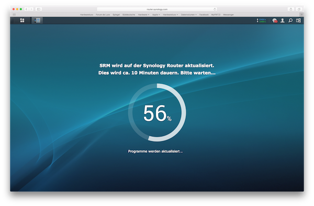Reload the page using the refresh icon
The height and width of the screenshot is (206, 314).
(x=215, y=9)
